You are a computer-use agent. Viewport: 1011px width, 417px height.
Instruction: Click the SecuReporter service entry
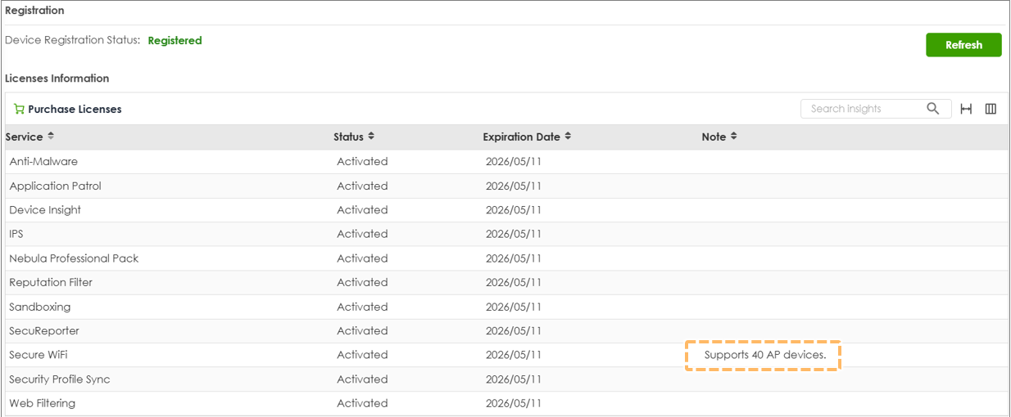point(44,331)
